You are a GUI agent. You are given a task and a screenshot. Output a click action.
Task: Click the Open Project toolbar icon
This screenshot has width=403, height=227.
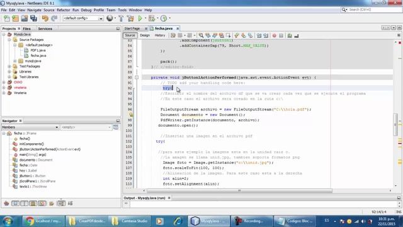pos(25,18)
